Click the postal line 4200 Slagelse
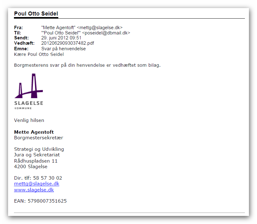Screen dimensions: 257x224 (31, 167)
